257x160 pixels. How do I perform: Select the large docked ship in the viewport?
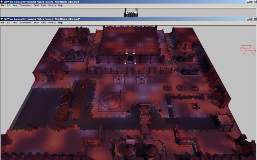coord(64,106)
